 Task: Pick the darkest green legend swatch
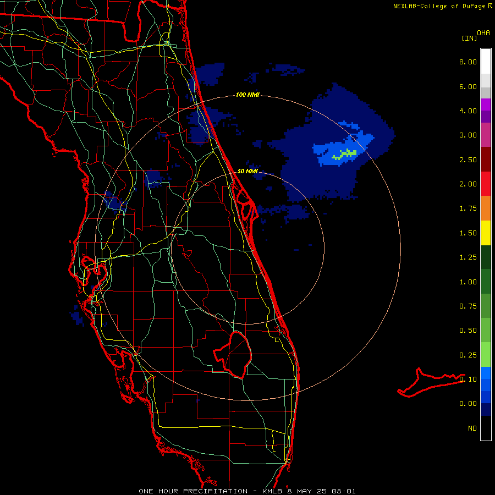click(486, 257)
